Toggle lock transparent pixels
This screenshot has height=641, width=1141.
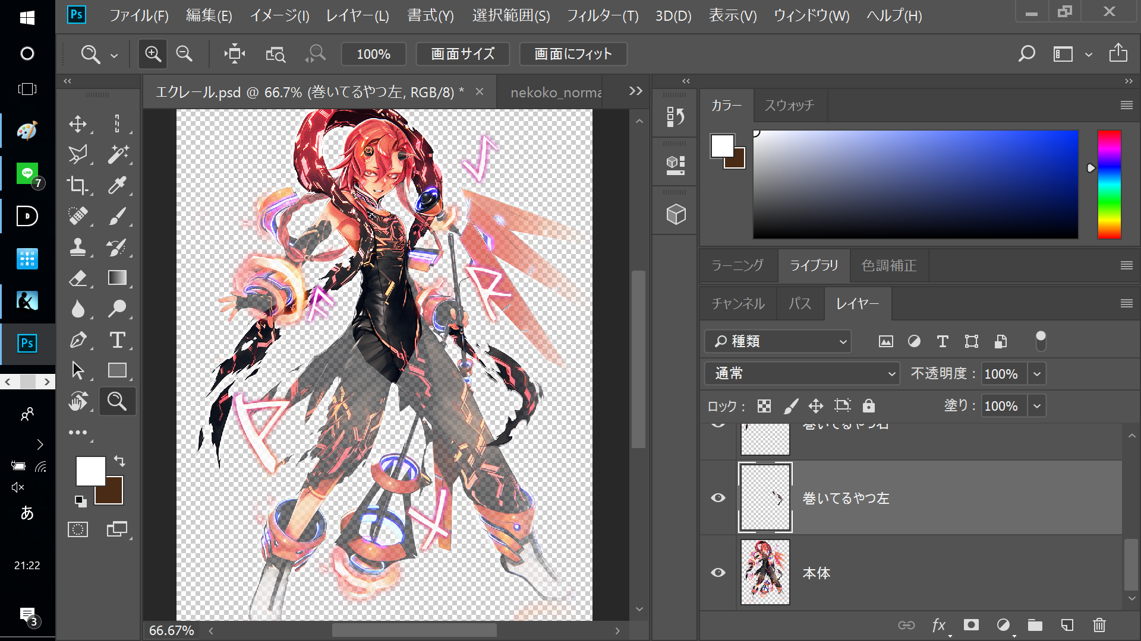(764, 406)
